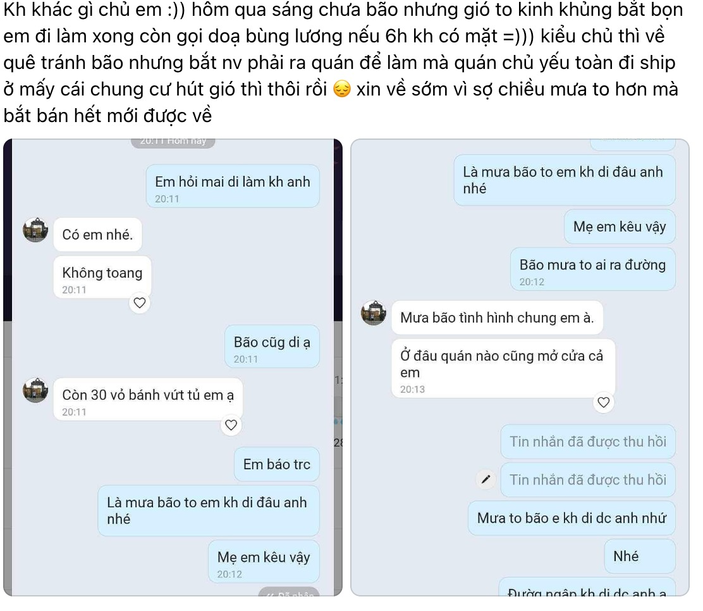This screenshot has height=611, width=703.
Task: Select "Bão mưa to ai ra đường" message
Action: 593,269
